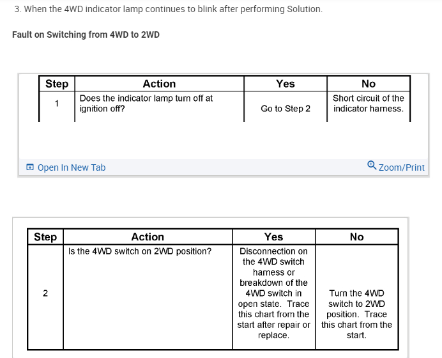This screenshot has height=358, width=442.
Task: Click the No header in the first chart
Action: (369, 84)
